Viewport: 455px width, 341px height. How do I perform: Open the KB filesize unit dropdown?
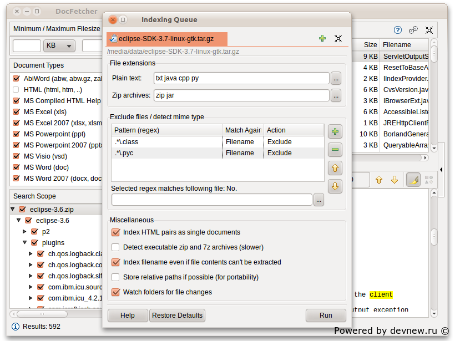[60, 46]
